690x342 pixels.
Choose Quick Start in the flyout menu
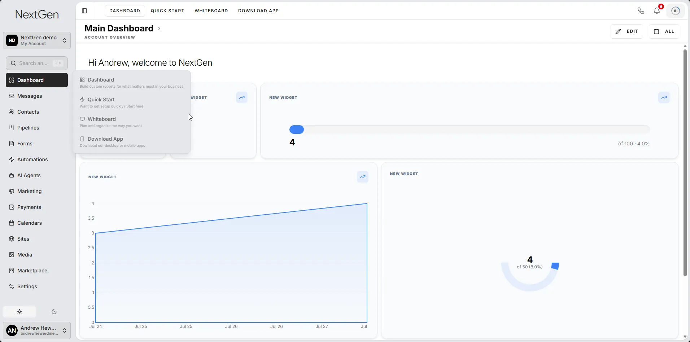pyautogui.click(x=132, y=102)
